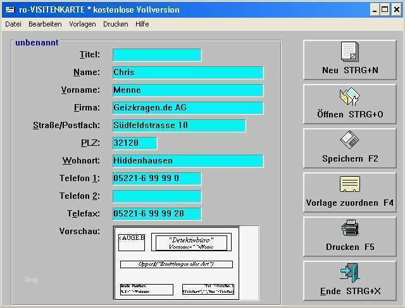Image resolution: width=405 pixels, height=308 pixels.
Task: Click the empty Telefon 2 field
Action: [157, 196]
